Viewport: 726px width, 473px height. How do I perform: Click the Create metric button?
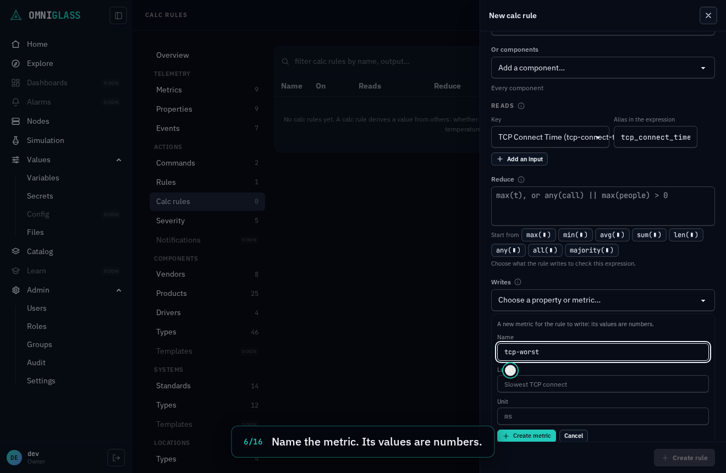(x=526, y=436)
